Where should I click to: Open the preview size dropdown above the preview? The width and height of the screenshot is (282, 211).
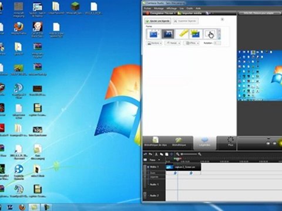260,13
